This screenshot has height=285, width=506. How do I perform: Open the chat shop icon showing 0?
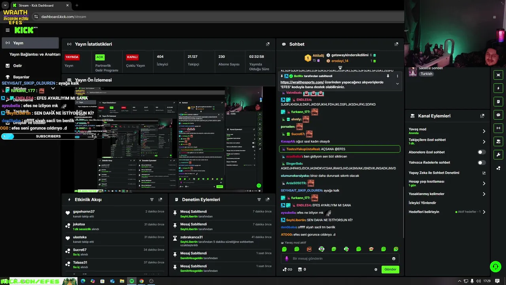point(302,270)
